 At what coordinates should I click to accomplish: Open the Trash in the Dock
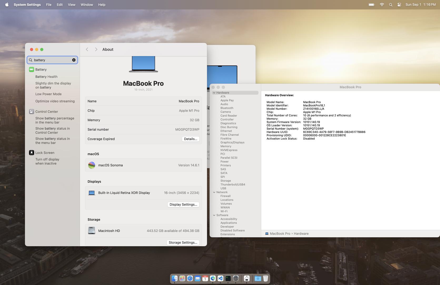tap(265, 278)
